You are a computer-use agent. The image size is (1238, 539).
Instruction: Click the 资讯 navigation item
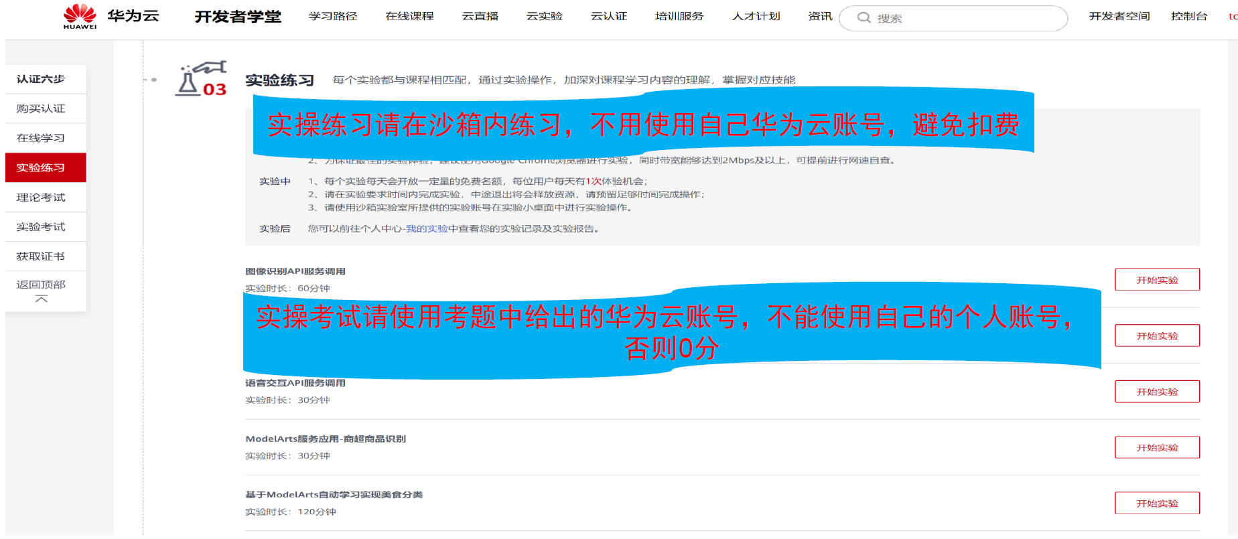tap(820, 16)
